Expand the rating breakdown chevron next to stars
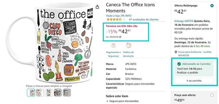 (124, 20)
